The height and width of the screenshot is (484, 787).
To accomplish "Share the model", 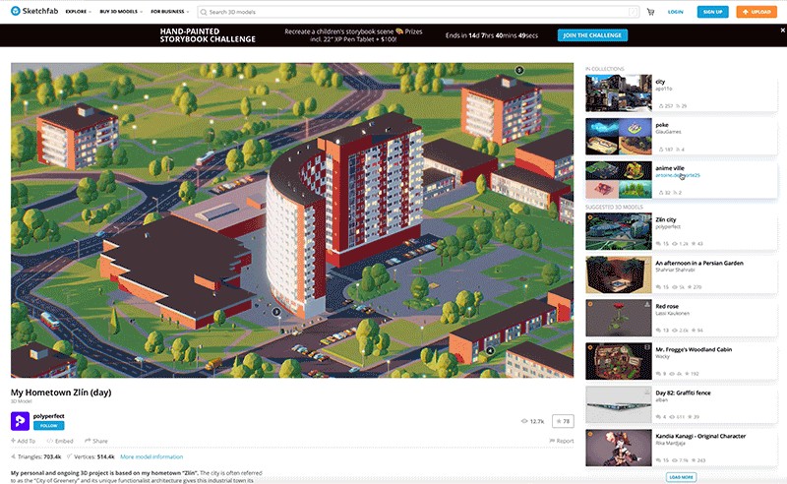I will point(95,441).
